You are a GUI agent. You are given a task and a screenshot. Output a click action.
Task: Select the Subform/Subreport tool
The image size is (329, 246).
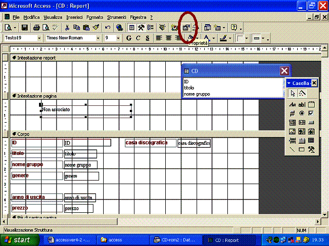(x=311, y=141)
